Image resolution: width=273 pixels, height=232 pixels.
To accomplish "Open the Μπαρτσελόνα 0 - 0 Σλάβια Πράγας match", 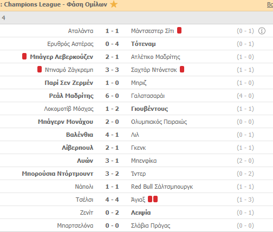I will point(112,226).
